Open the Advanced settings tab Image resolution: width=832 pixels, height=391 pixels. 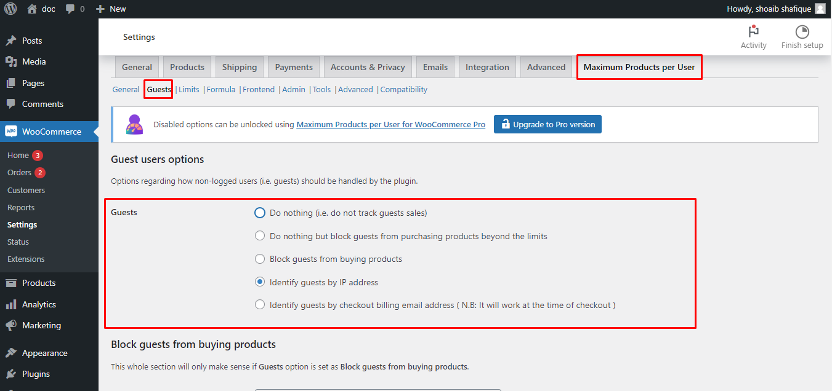point(546,67)
